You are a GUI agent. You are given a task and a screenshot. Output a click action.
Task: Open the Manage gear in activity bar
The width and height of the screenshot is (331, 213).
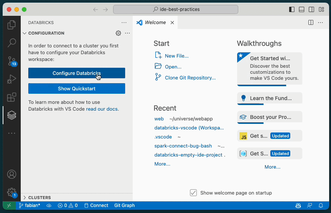[x=12, y=193]
